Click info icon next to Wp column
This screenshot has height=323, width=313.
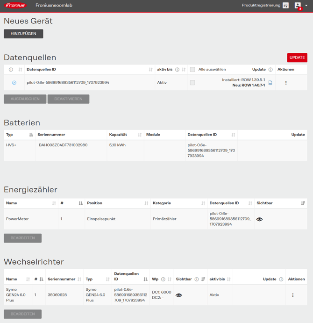[x=163, y=280]
